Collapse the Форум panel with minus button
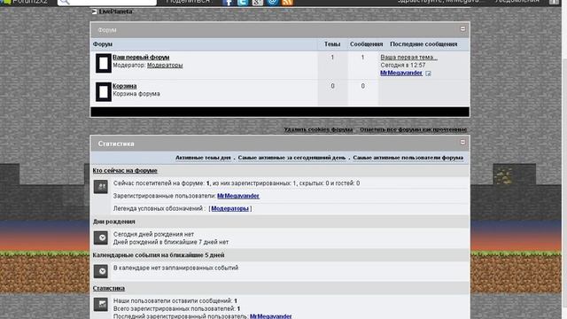567x319 pixels. [x=462, y=28]
